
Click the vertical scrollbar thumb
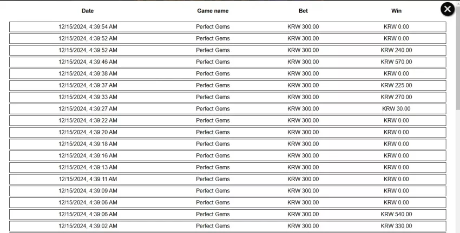[x=458, y=56]
